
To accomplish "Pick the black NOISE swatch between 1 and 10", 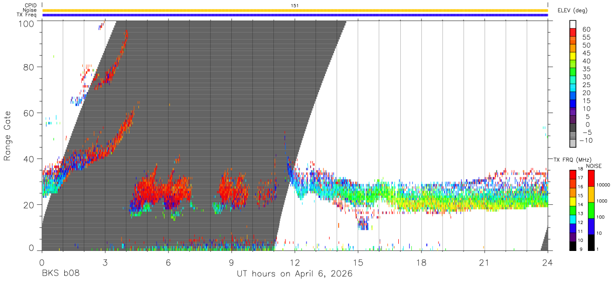I will [x=590, y=242].
